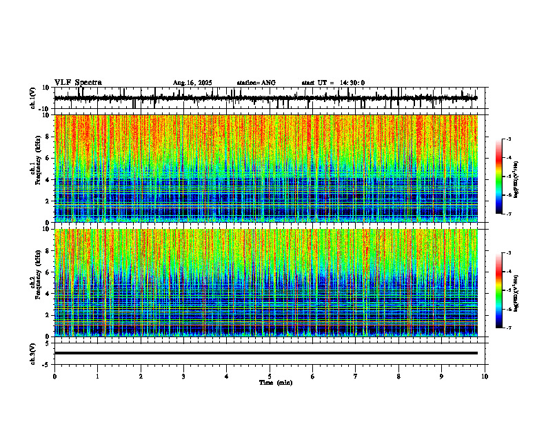546x422 pixels.
Task: Click the ch.1 color bar log(PSD) unit label
Action: coord(516,180)
